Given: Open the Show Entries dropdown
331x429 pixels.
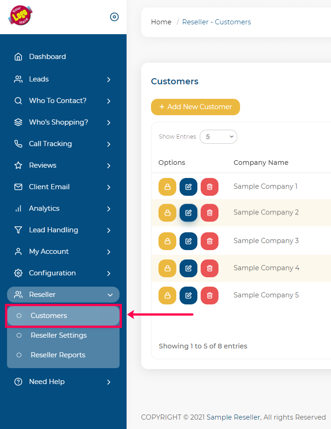Looking at the screenshot, I should tap(218, 137).
